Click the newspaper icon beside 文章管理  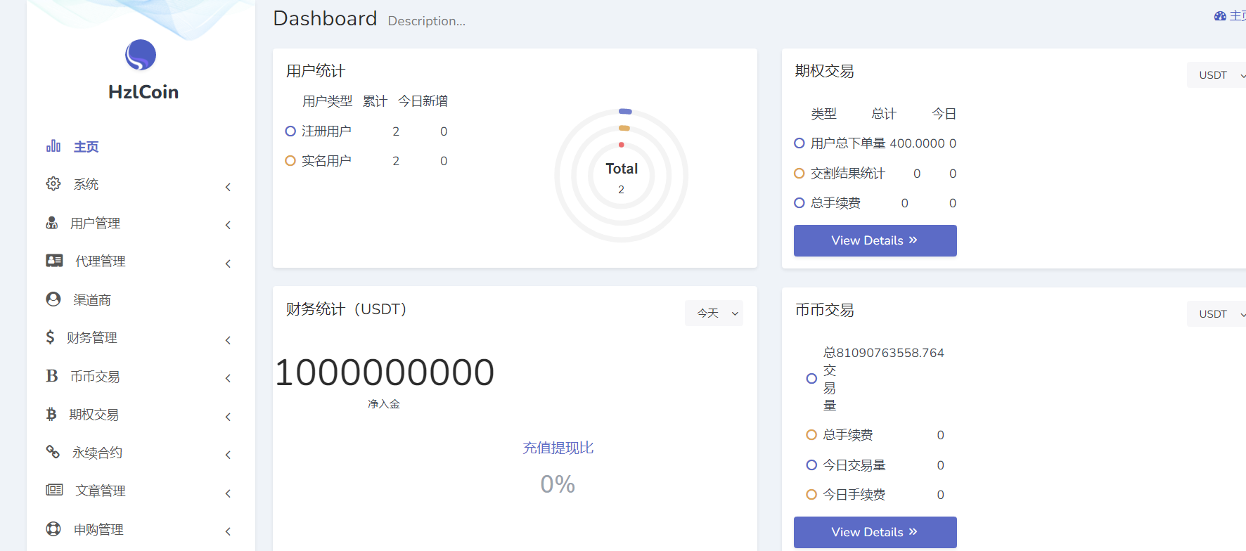click(54, 490)
